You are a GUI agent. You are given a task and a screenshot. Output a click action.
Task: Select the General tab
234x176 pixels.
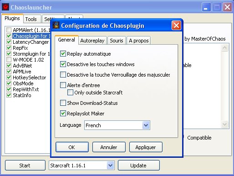pos(66,40)
